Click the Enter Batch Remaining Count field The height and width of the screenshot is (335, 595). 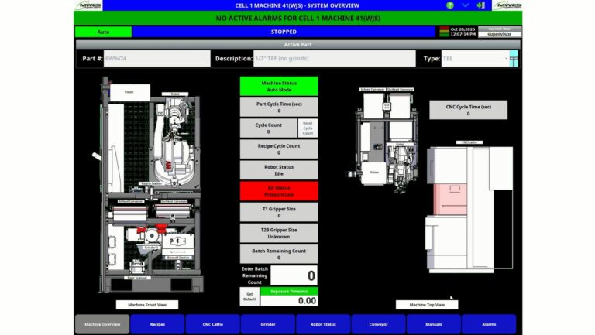coord(293,275)
